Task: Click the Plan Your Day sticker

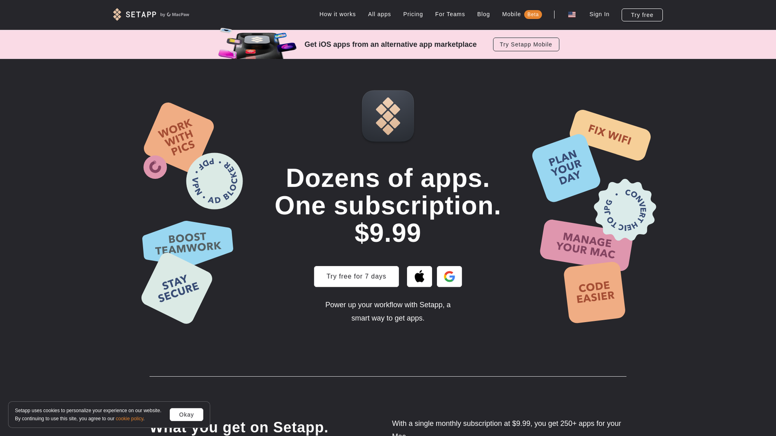Action: 566,168
